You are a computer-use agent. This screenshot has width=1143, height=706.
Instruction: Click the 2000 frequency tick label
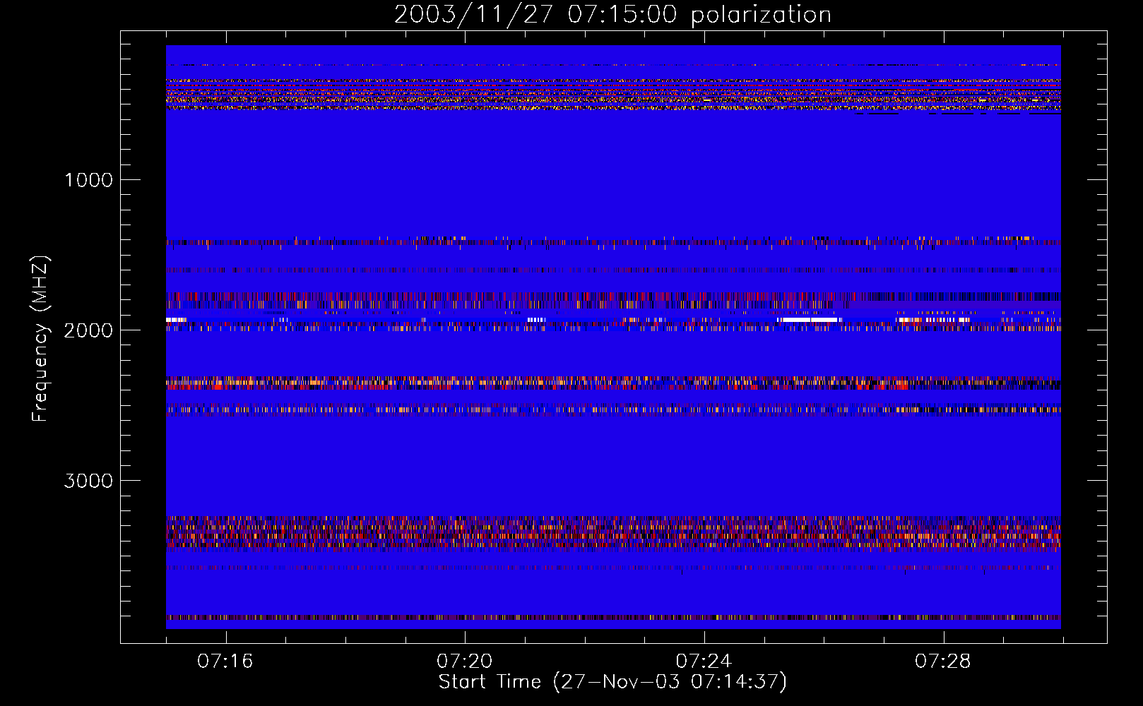point(88,330)
